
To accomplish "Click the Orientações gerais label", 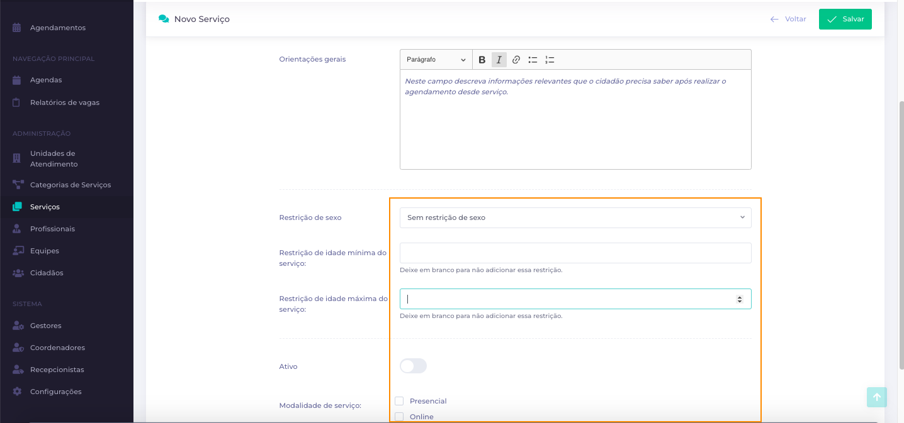I will (x=312, y=59).
